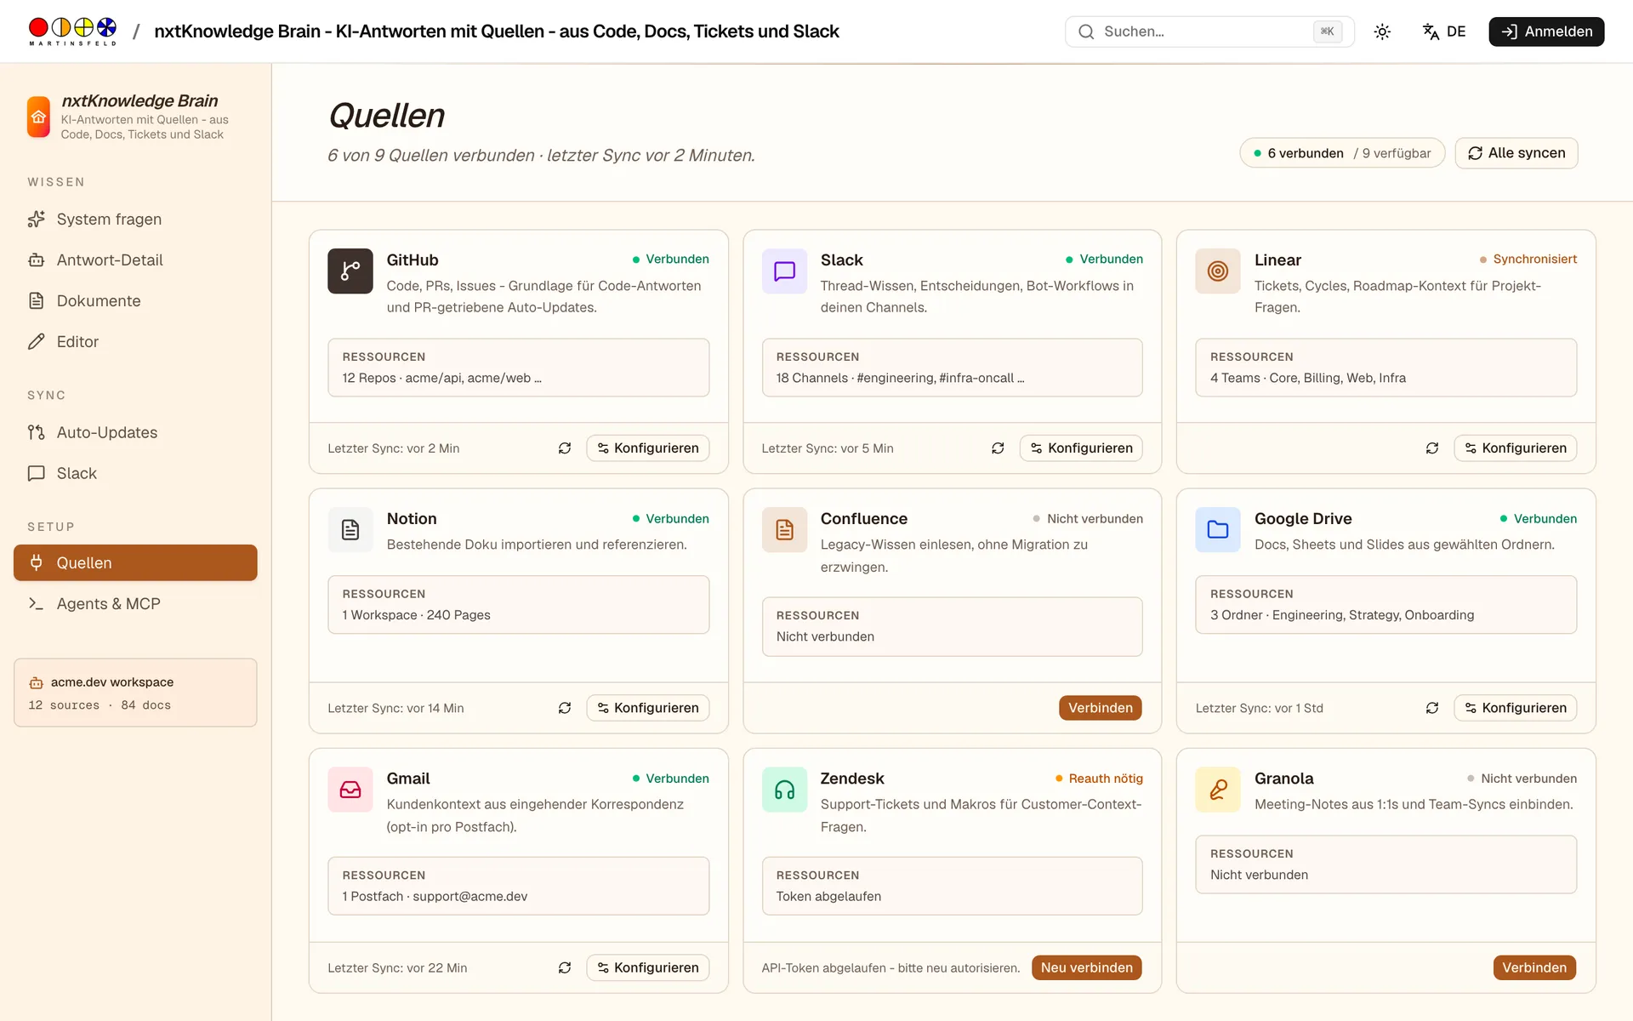Resync the GitHub source
1633x1021 pixels.
point(565,448)
